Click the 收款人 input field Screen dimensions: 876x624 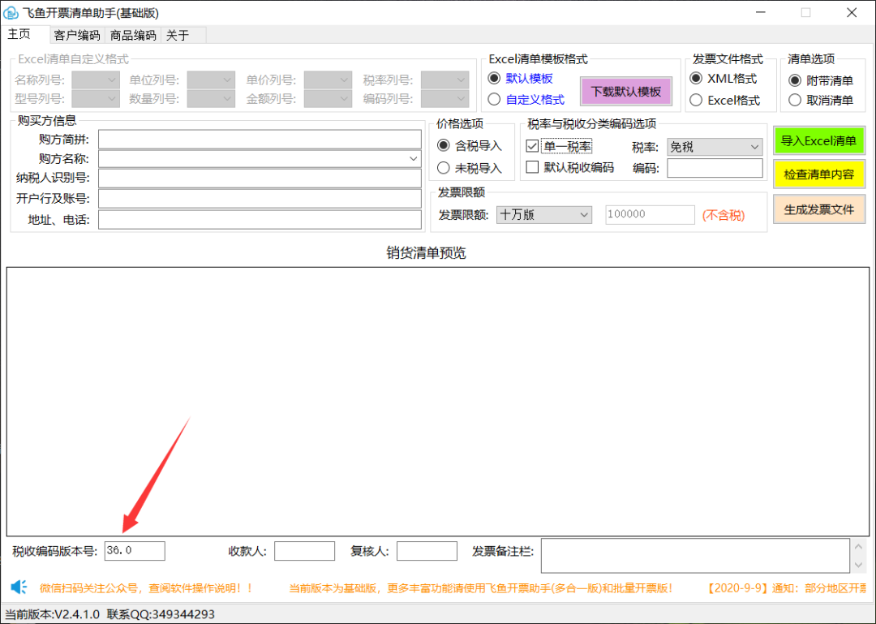pos(304,551)
